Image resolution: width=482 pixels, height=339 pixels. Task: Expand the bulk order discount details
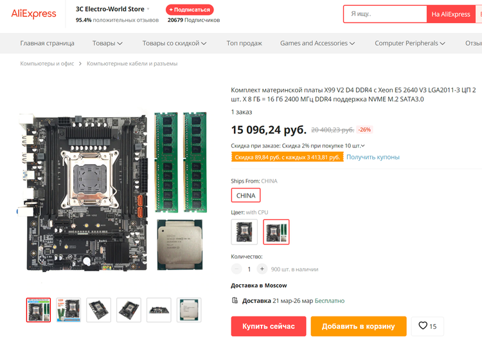pyautogui.click(x=362, y=146)
